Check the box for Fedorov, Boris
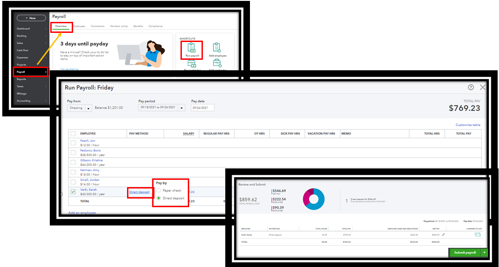Viewport: 499px width, 267px height. point(73,152)
